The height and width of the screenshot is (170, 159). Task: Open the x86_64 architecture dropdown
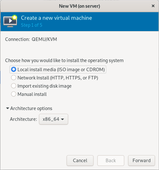click(x=53, y=119)
